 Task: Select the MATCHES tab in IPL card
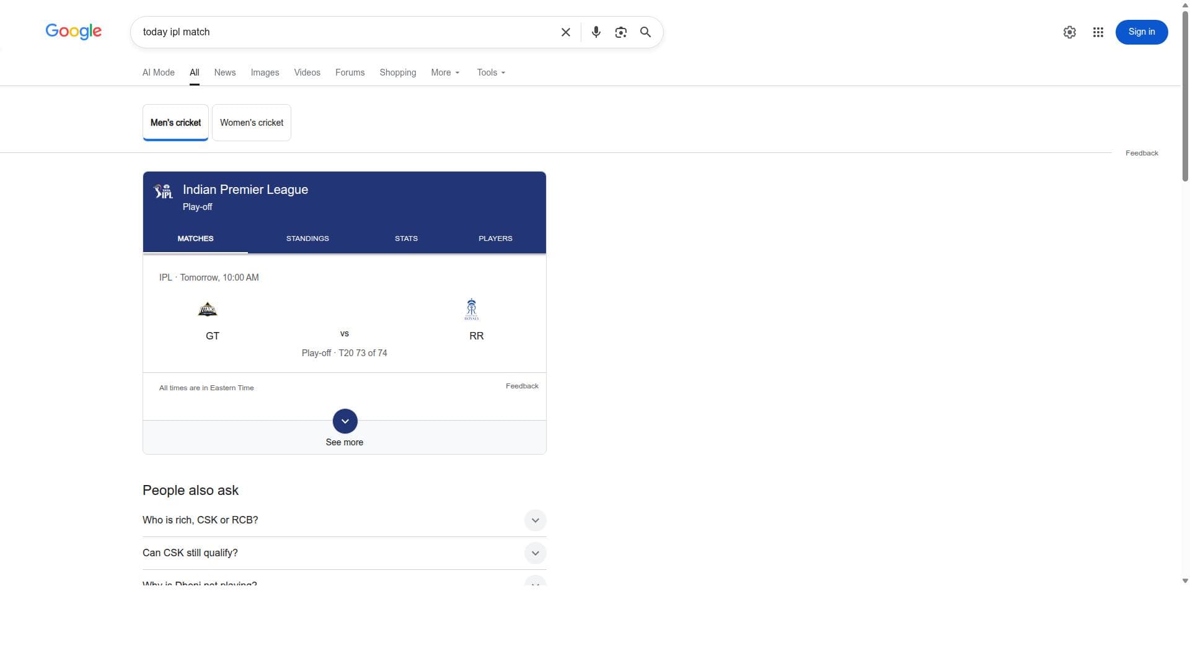click(195, 238)
